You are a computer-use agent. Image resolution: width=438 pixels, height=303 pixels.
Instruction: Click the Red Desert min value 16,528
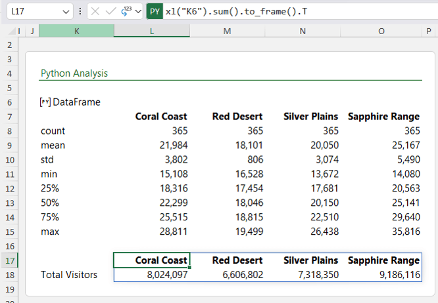click(x=249, y=174)
